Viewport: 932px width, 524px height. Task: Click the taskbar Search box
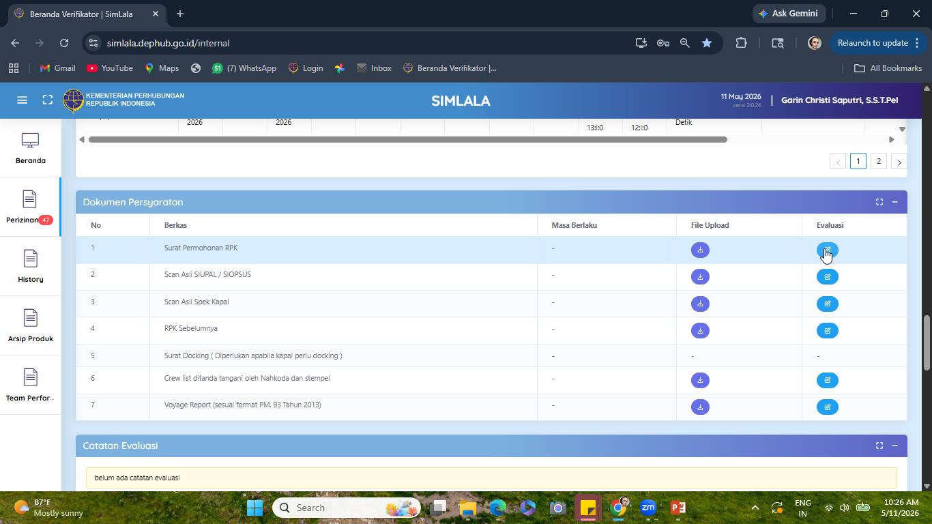pos(346,508)
